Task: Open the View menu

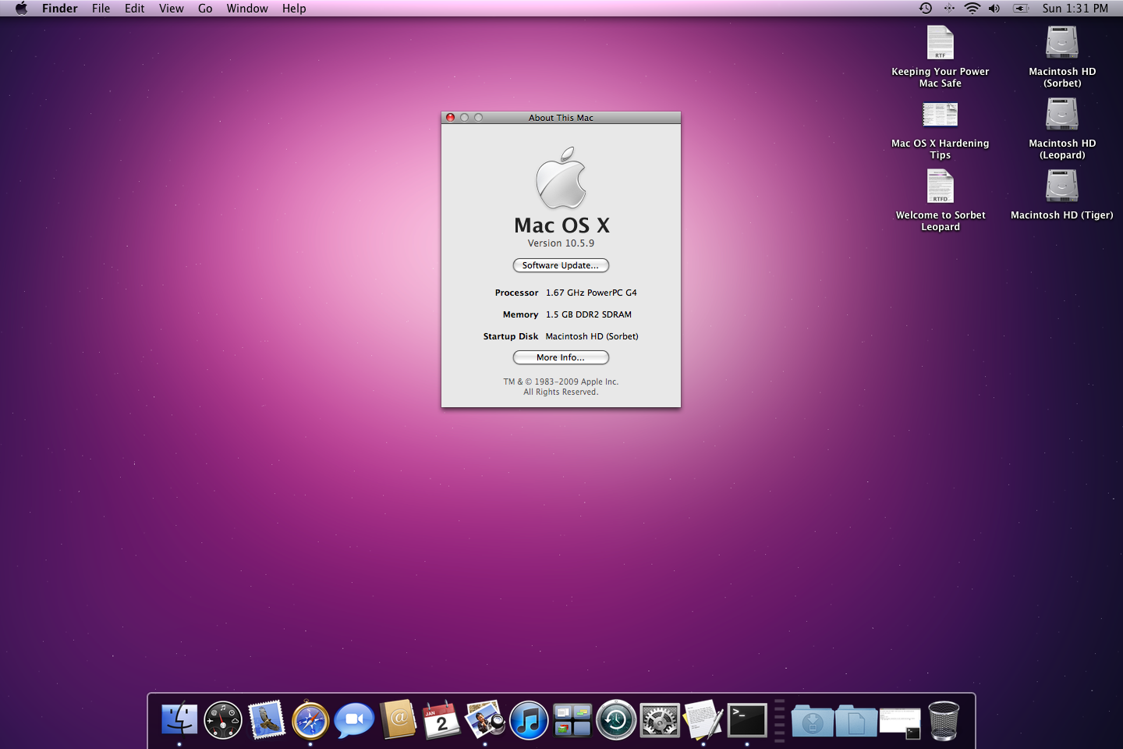Action: tap(172, 9)
